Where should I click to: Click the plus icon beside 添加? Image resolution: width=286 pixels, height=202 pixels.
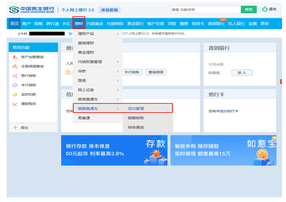[x=15, y=128]
